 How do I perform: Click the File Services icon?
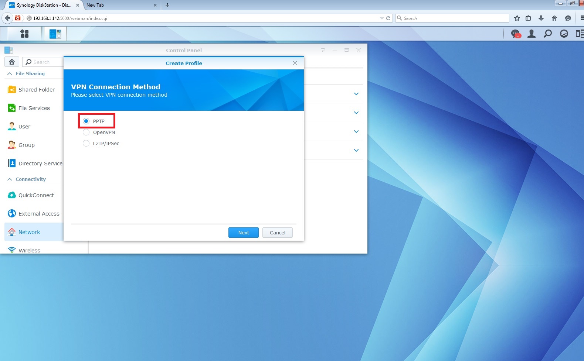click(x=12, y=108)
